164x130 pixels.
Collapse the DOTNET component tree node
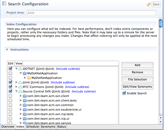click(x=16, y=69)
